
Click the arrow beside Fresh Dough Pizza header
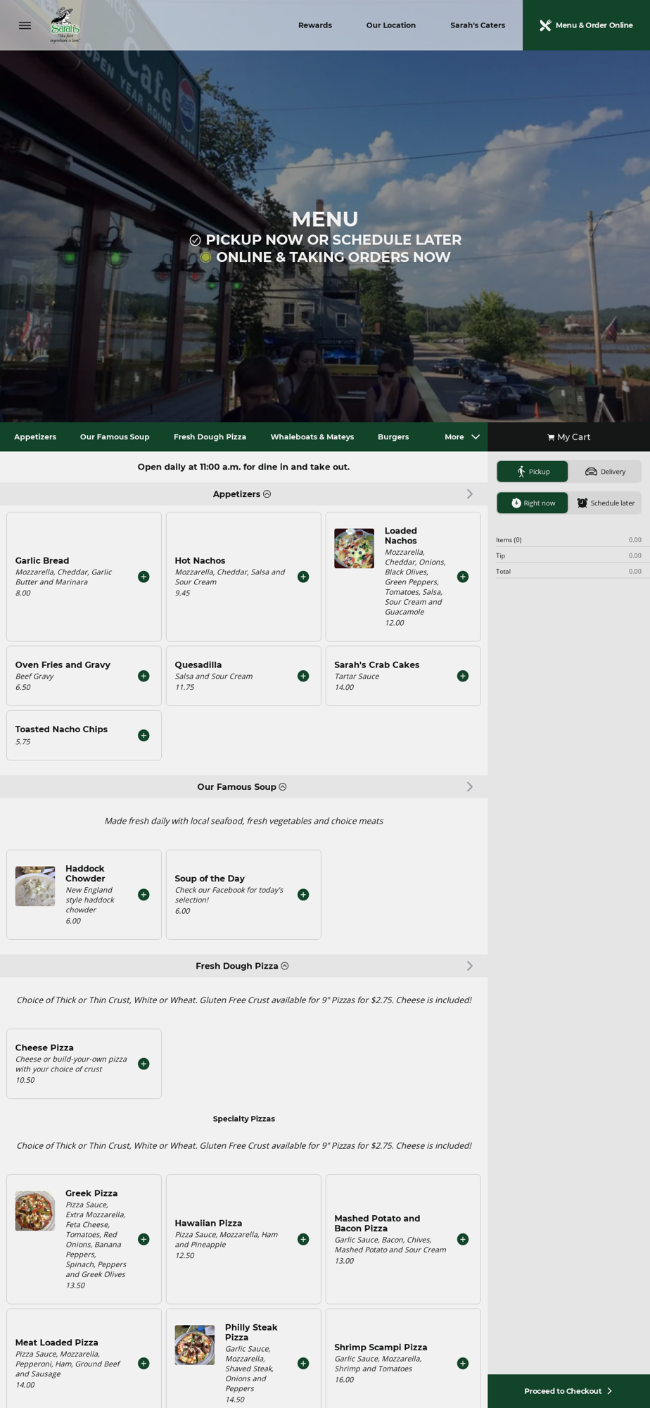[470, 966]
